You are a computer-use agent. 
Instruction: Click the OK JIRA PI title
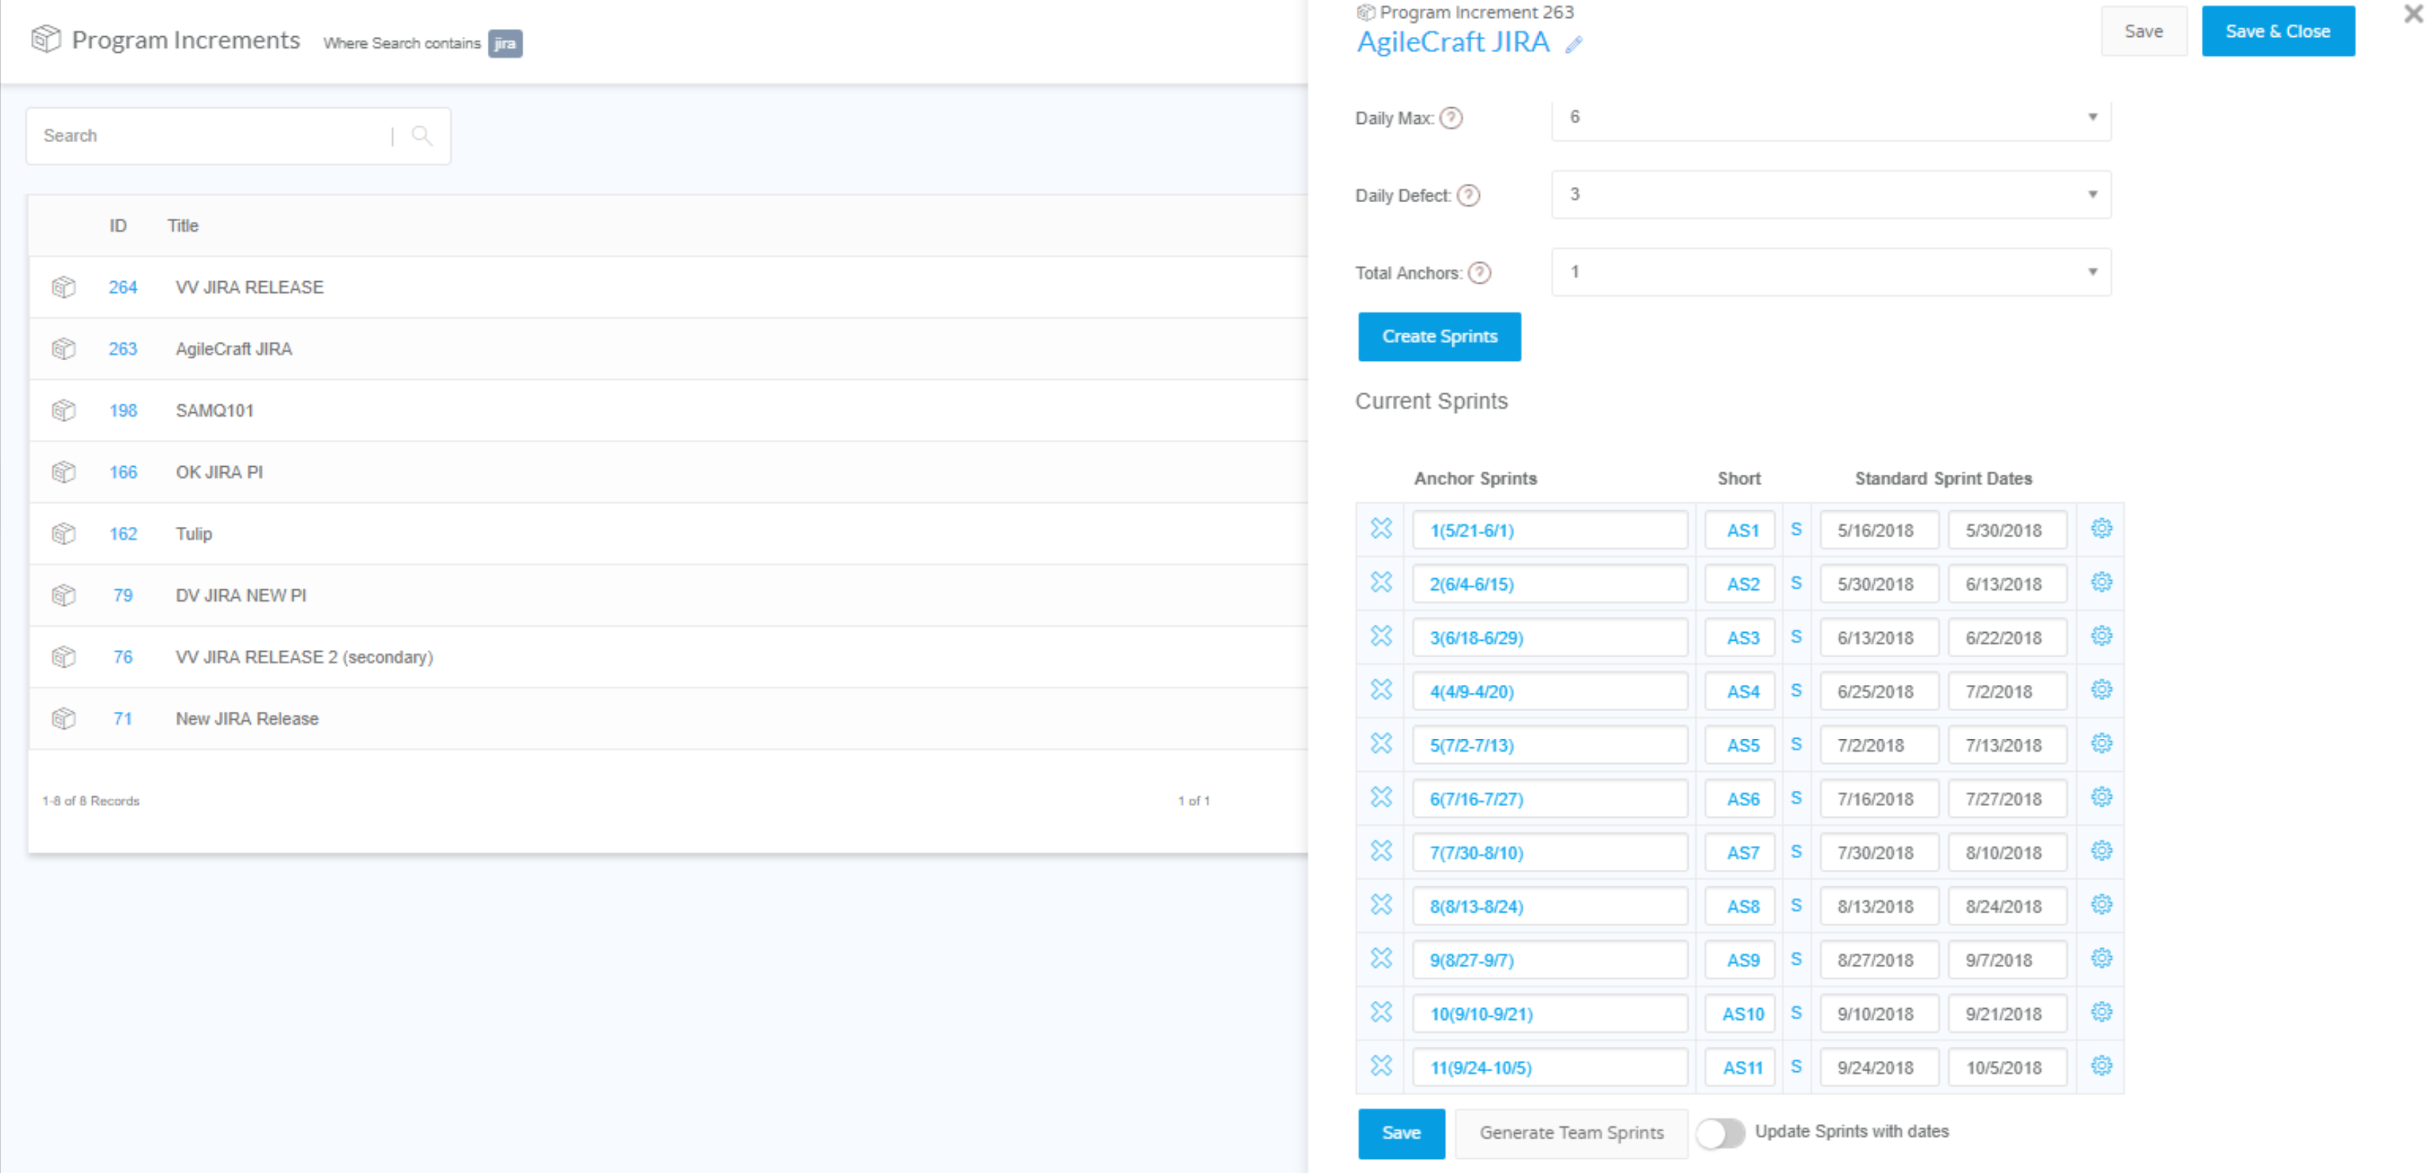tap(219, 472)
